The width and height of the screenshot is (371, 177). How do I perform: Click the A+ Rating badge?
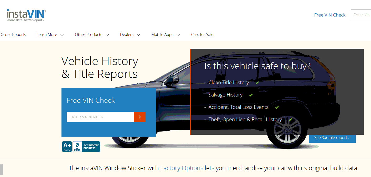(67, 147)
